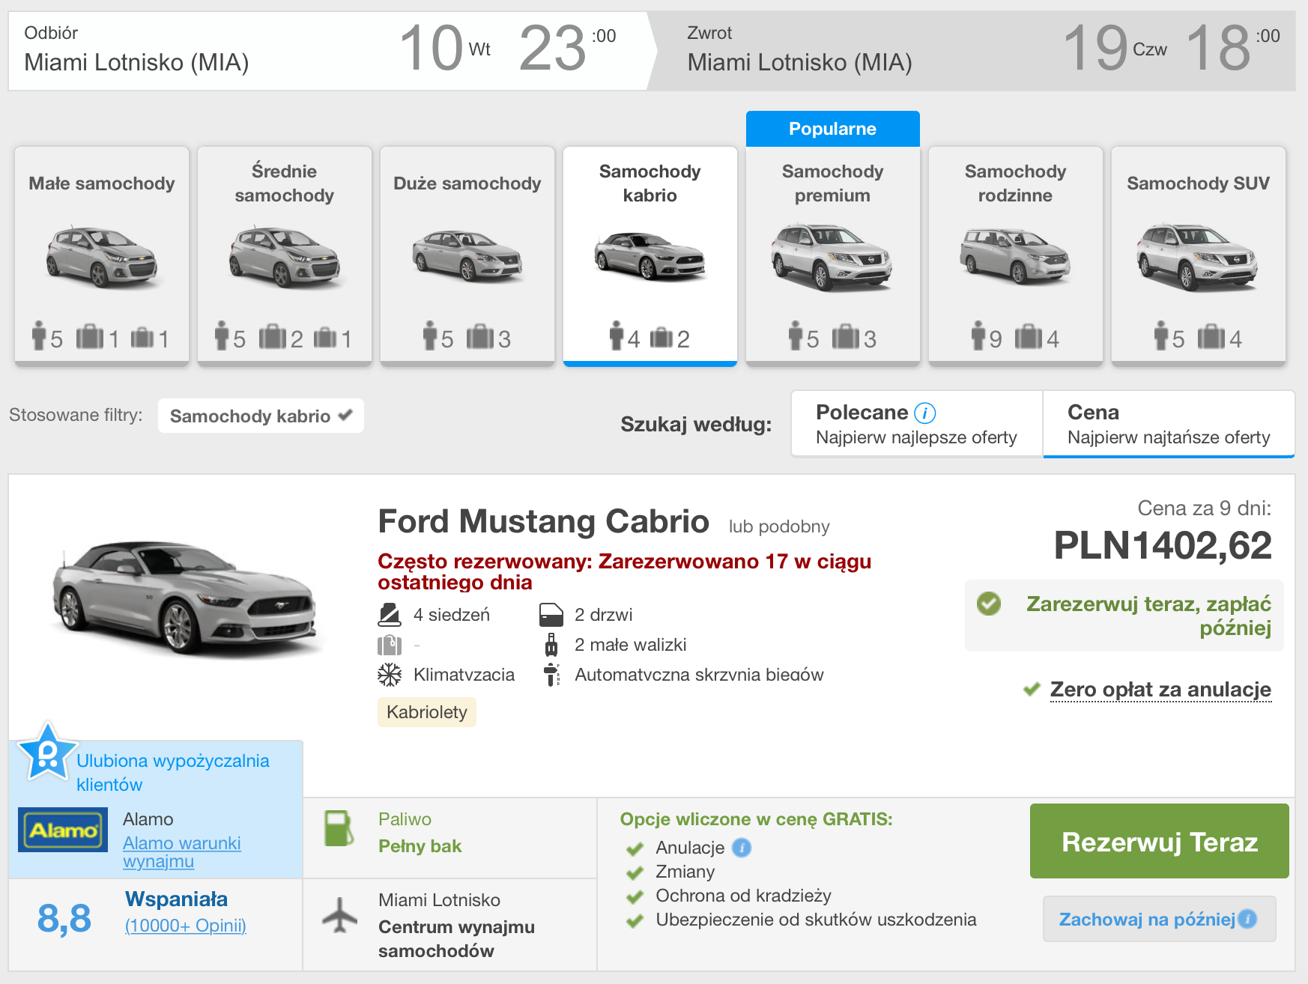Viewport: 1308px width, 984px height.
Task: Save the offer with Zachowaj na później
Action: click(1160, 919)
